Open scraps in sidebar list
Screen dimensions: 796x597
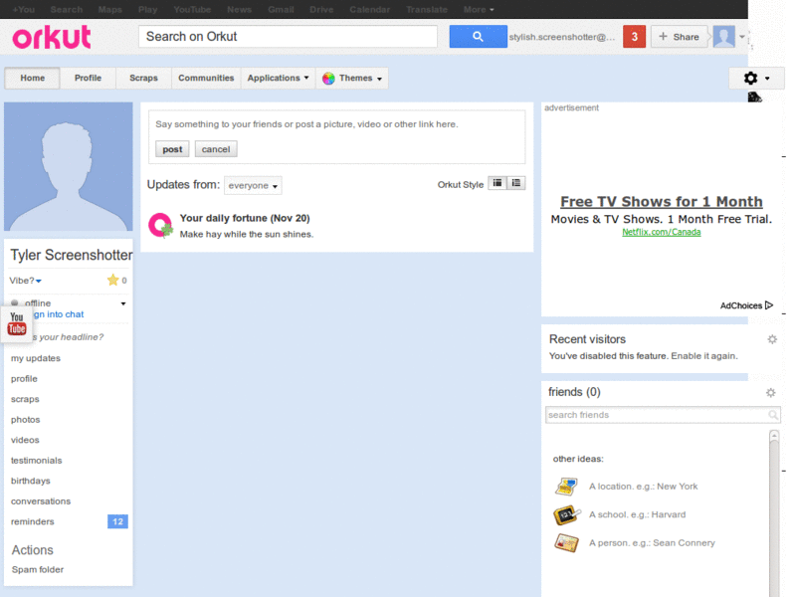pyautogui.click(x=25, y=399)
